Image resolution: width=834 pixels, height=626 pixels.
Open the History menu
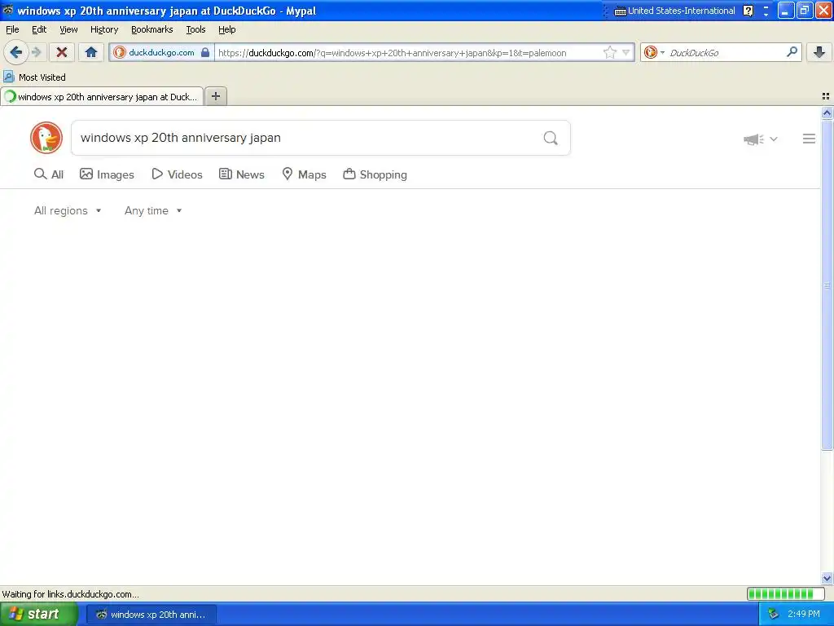click(104, 29)
